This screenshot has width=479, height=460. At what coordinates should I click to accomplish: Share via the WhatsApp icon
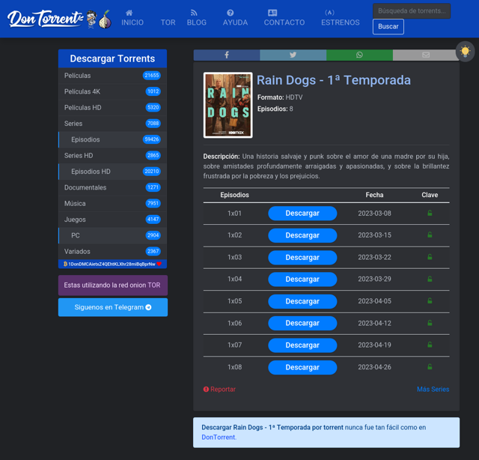(359, 55)
